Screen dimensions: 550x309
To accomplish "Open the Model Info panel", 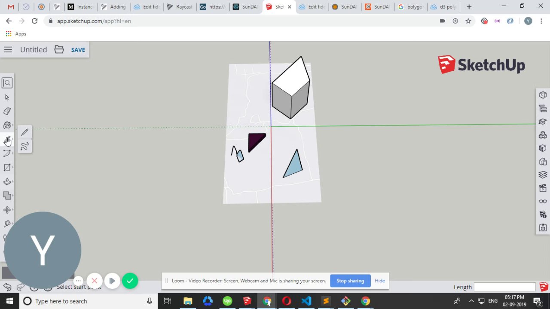I will [x=543, y=215].
